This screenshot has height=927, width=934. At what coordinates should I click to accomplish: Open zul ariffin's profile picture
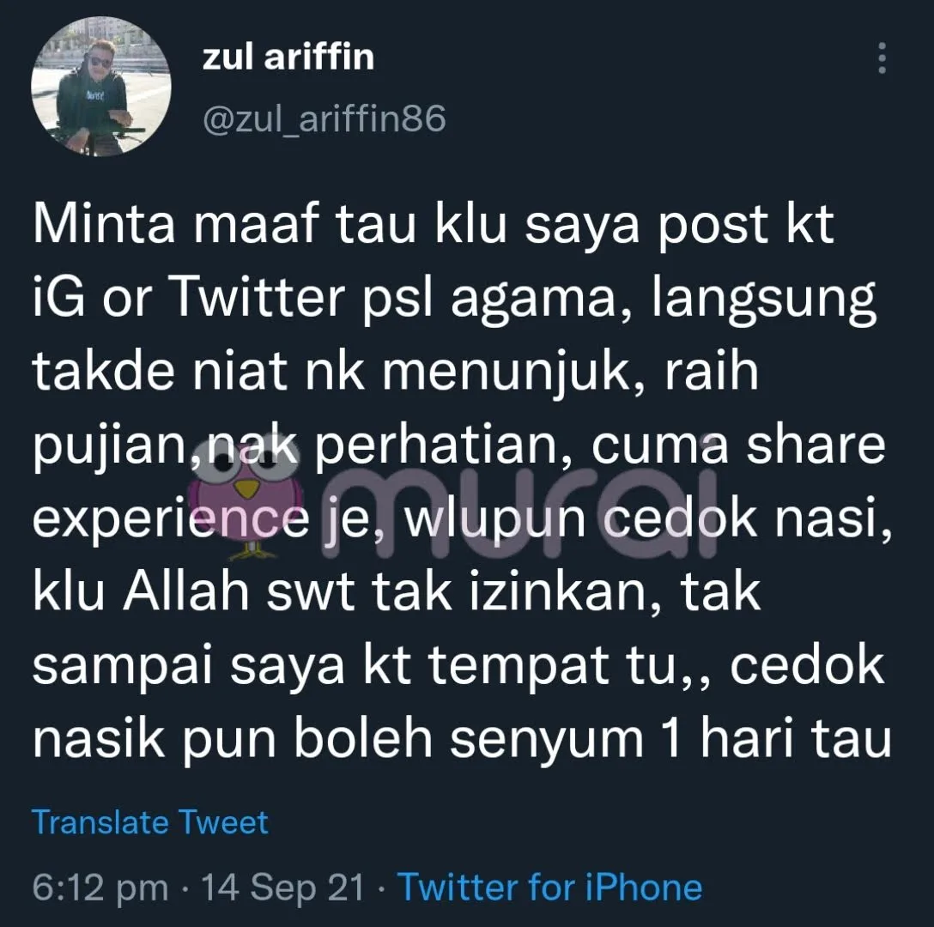click(101, 87)
